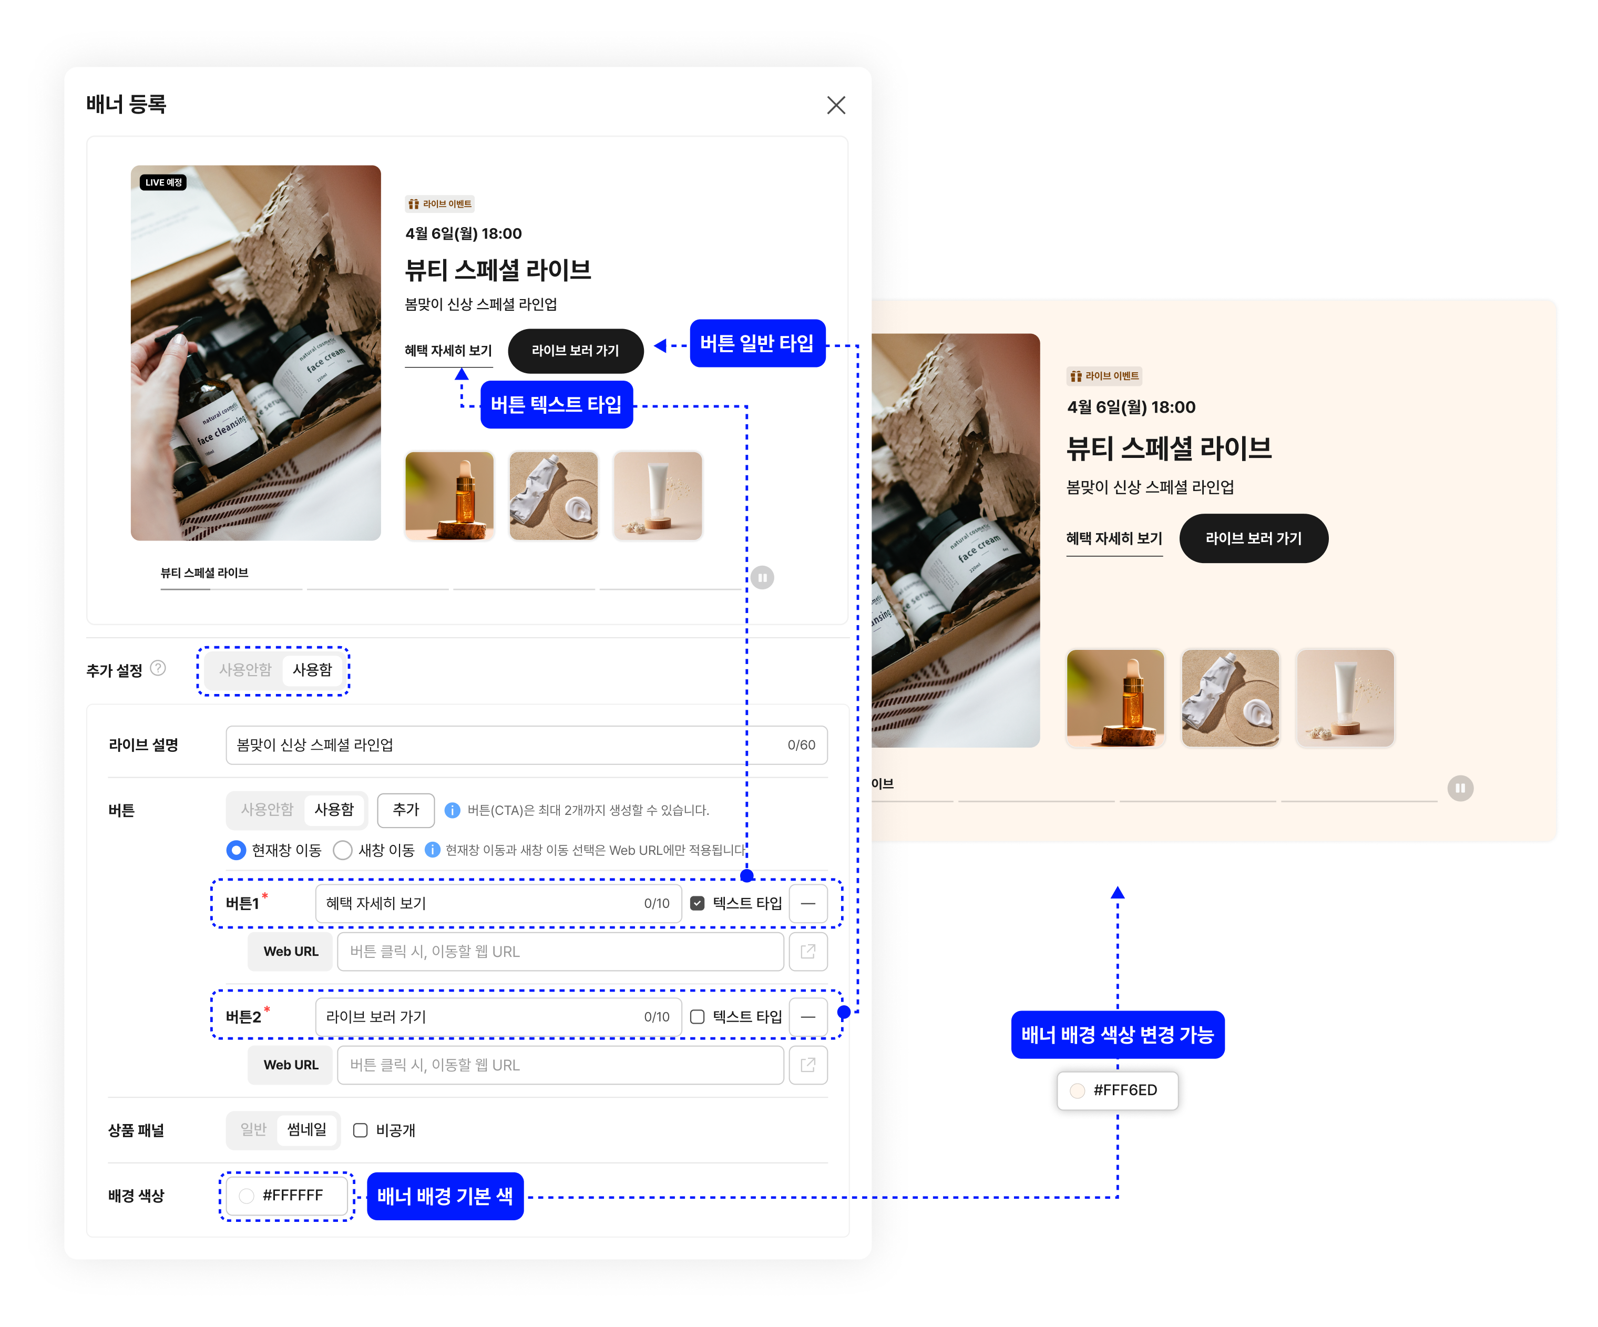The height and width of the screenshot is (1327, 1598).
Task: Pause the banner slideshow in the dialog preview
Action: 762,577
